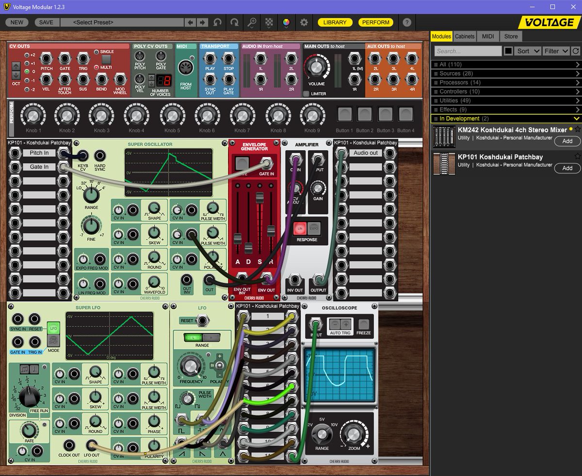Click the Super LFO SYNC IN jack
Viewport: 582px width, 476px height.
(18, 318)
